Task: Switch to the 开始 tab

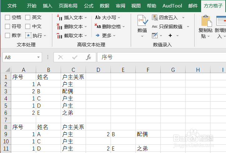Action: coord(31,6)
